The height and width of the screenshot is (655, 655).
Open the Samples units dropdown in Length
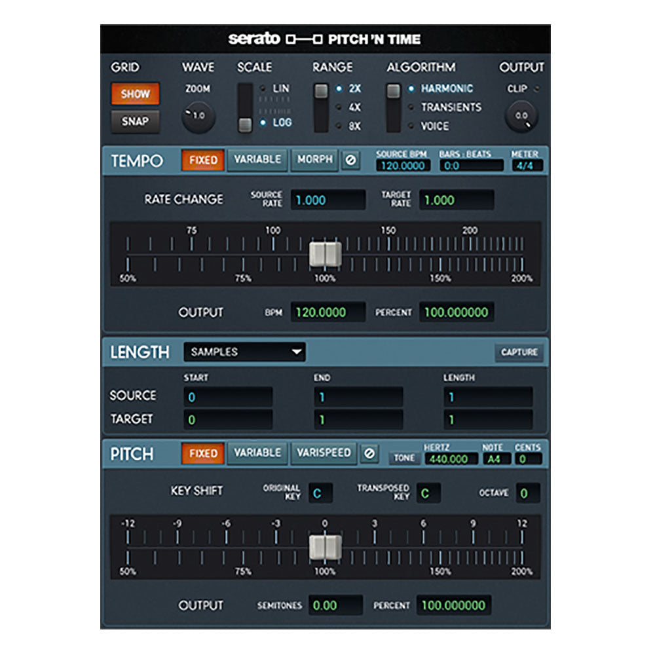coord(244,352)
